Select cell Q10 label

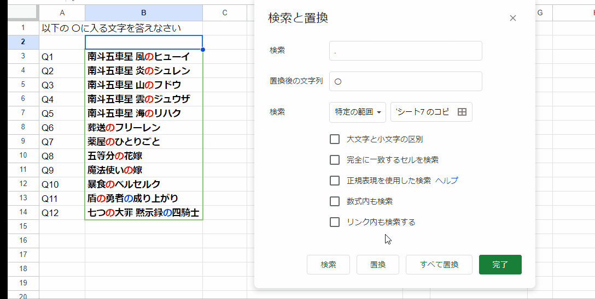[62, 184]
